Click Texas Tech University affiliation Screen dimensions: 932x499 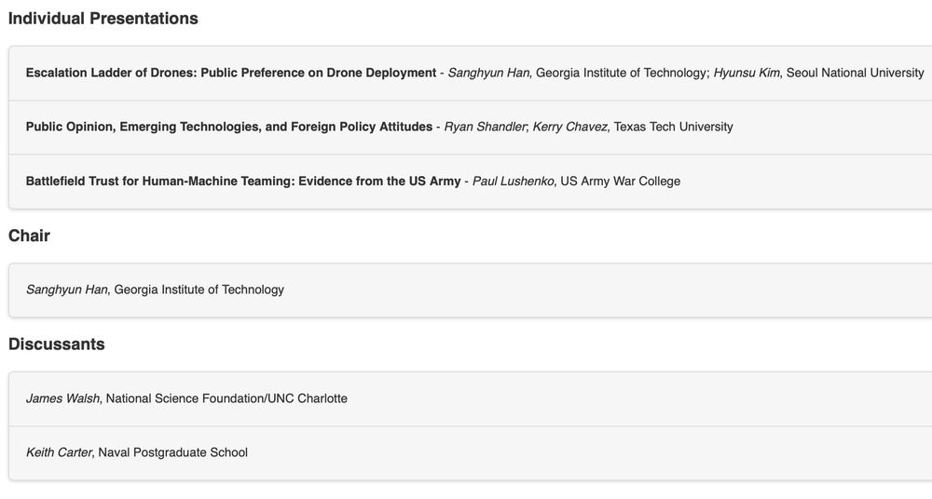click(673, 128)
